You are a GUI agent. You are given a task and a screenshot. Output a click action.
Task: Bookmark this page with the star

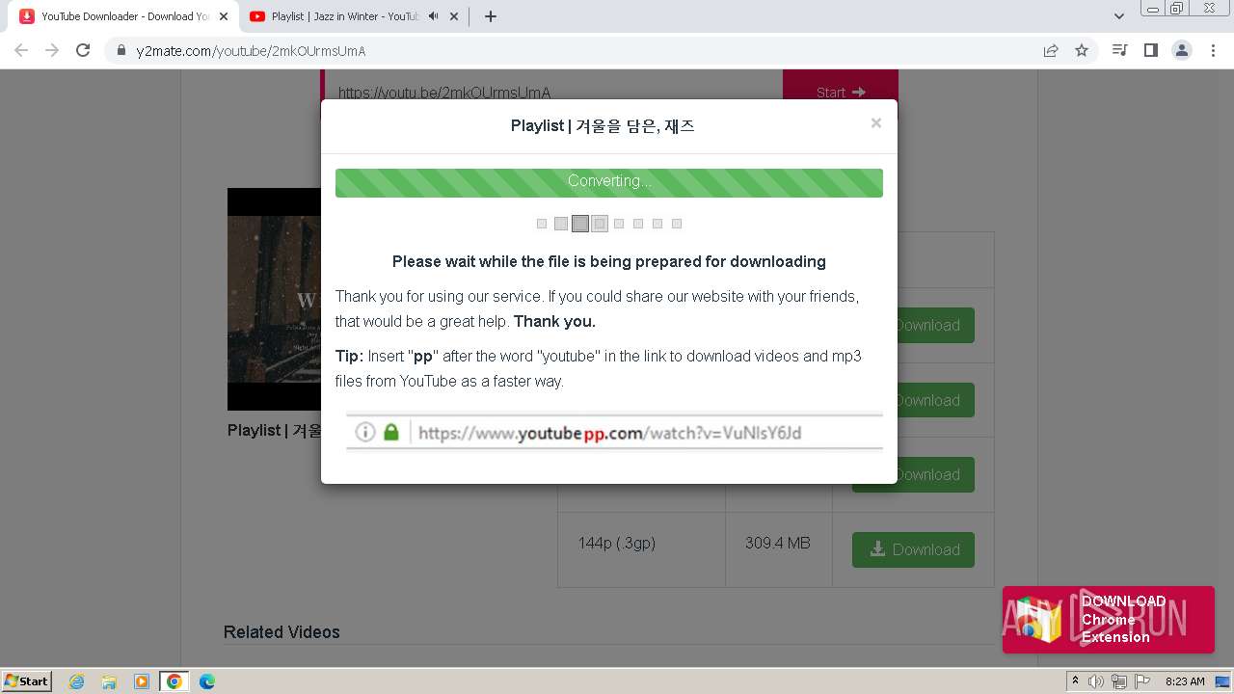click(x=1082, y=50)
